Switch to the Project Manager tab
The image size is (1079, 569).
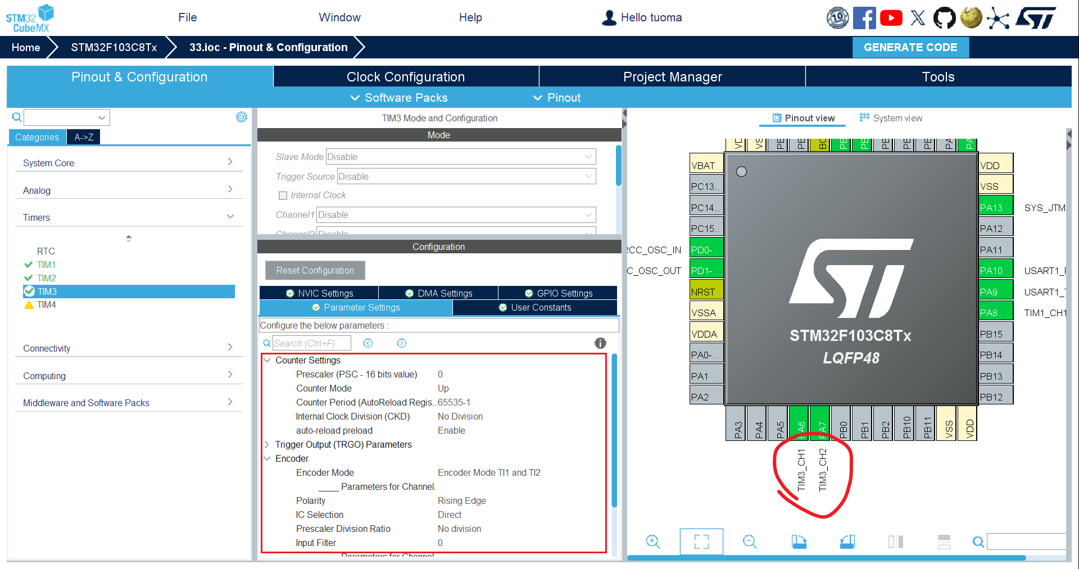[672, 76]
